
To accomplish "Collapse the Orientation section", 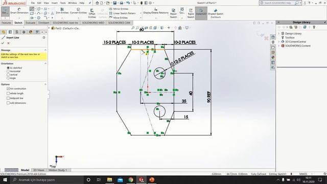I will pos(45,63).
